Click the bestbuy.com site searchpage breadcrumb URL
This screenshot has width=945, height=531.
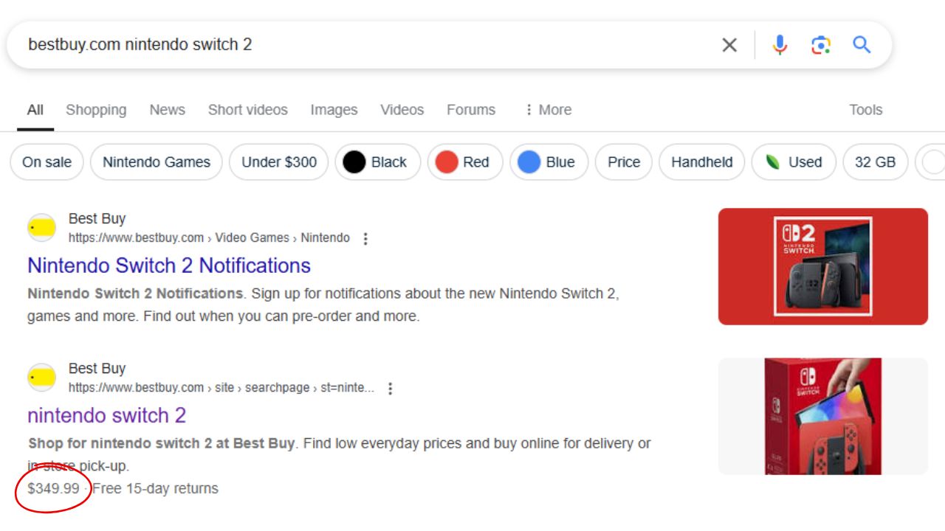pos(221,388)
